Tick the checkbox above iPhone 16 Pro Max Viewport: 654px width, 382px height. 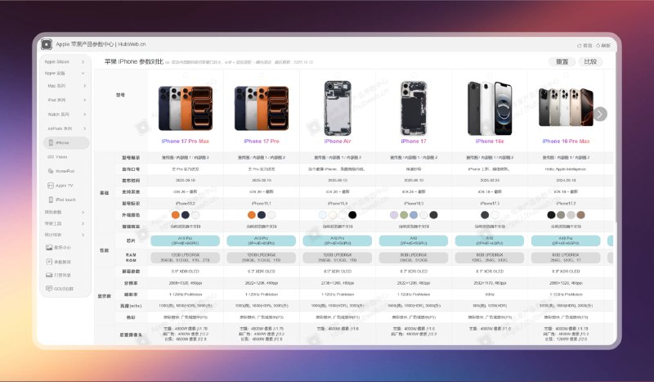click(566, 75)
